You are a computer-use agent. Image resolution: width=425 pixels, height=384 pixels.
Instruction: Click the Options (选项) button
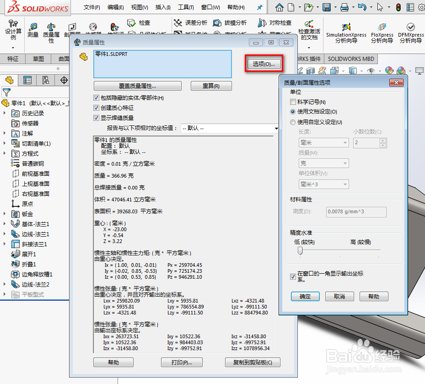[264, 64]
